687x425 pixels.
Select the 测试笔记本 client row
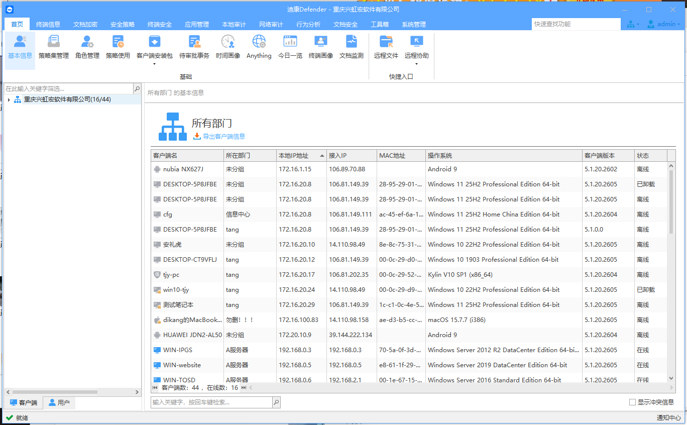coord(409,305)
